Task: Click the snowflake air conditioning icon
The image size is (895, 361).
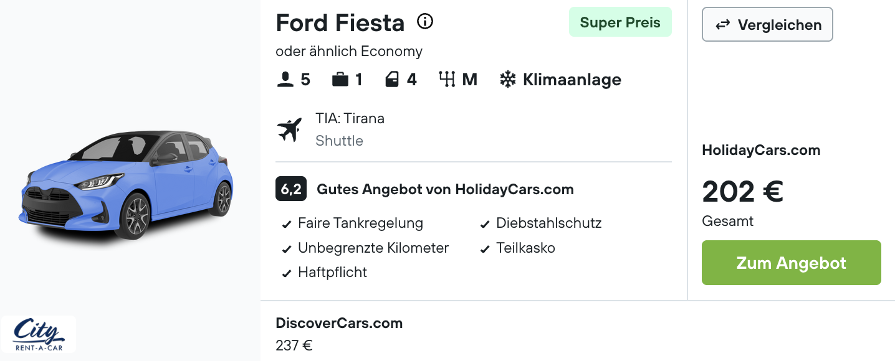Action: click(508, 80)
